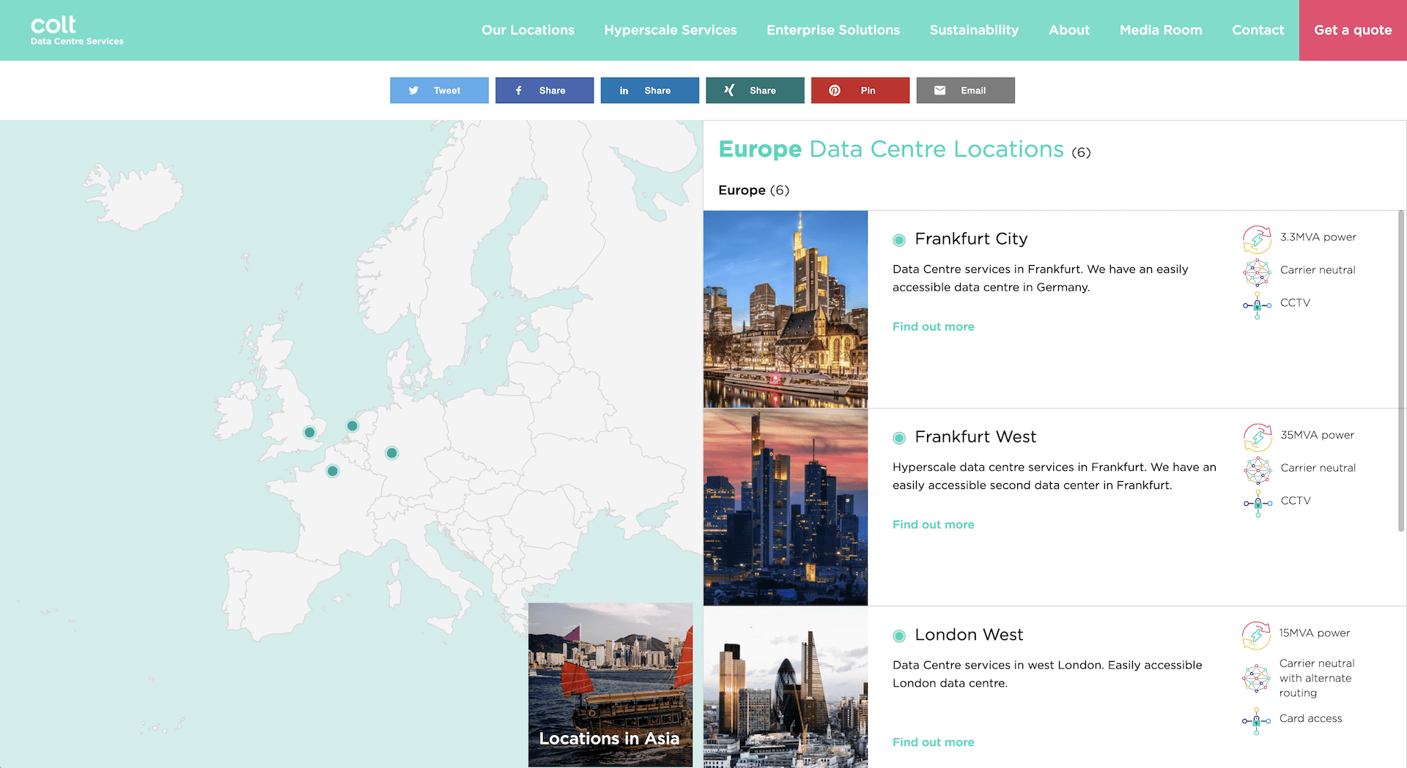Follow London West Find out more link
Viewport: 1407px width, 768px height.
pyautogui.click(x=933, y=742)
